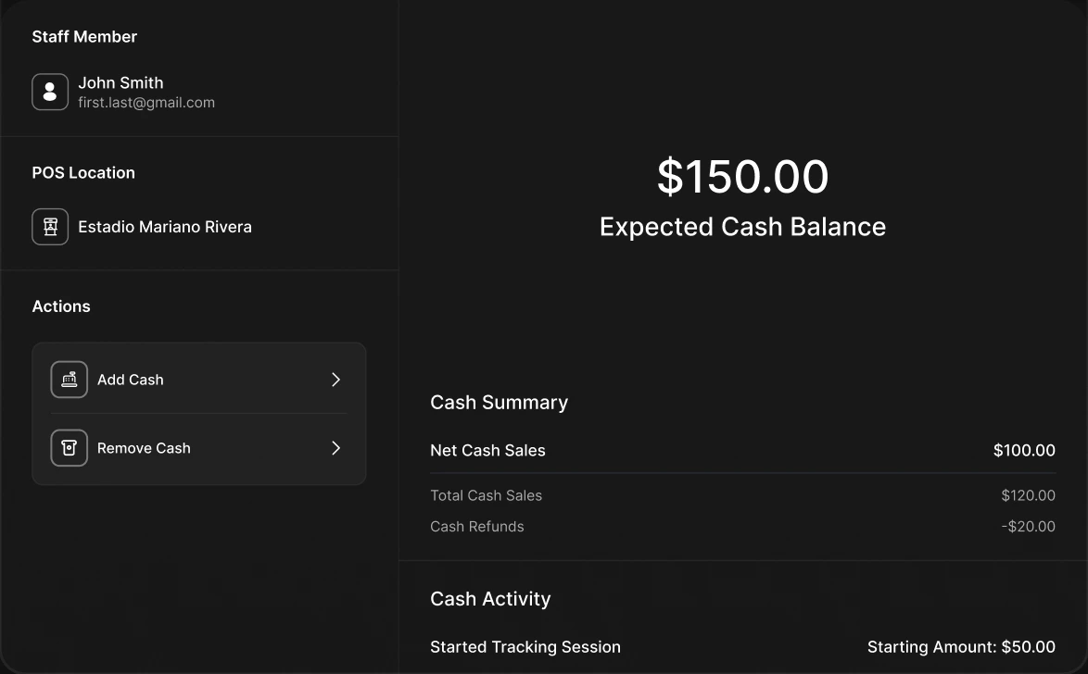Click the -$20.00 refund amount

click(x=1028, y=526)
